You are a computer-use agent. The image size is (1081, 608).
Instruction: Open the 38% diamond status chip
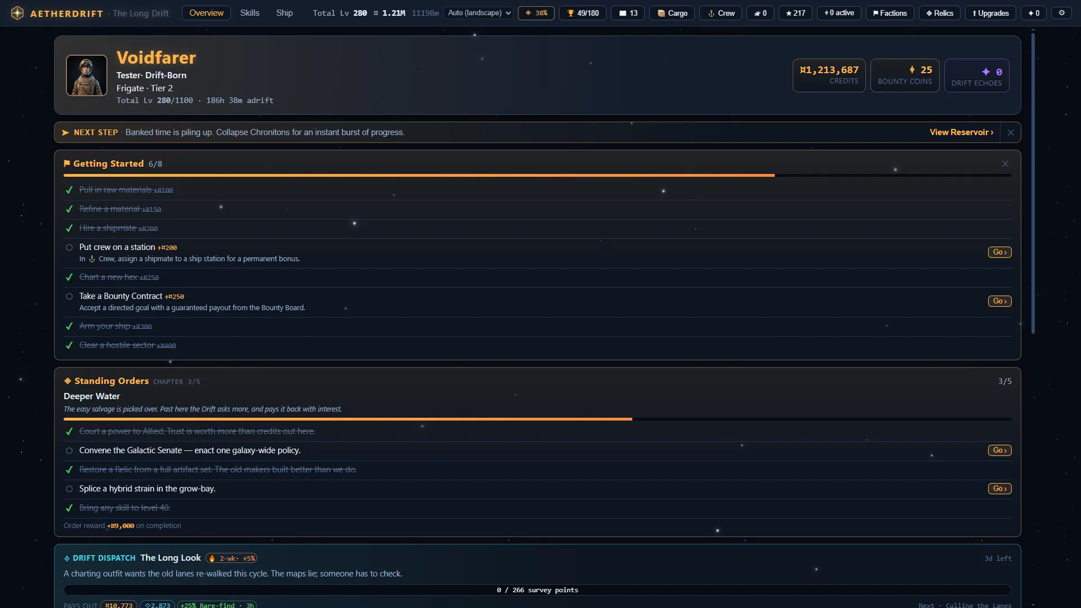(536, 13)
